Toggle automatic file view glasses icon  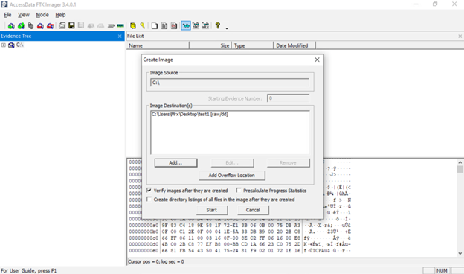coord(186,26)
